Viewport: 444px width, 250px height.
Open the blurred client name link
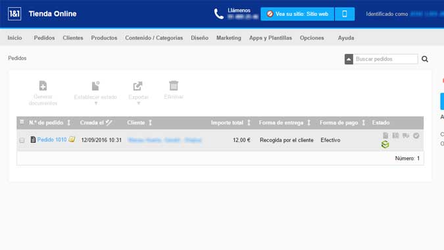pos(164,140)
